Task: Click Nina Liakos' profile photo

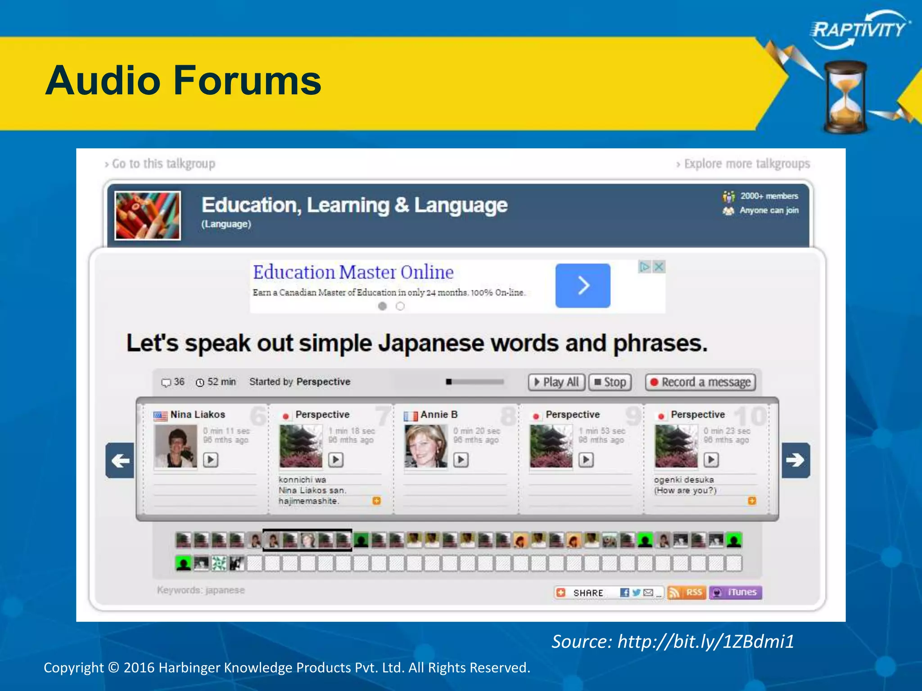Action: (176, 447)
